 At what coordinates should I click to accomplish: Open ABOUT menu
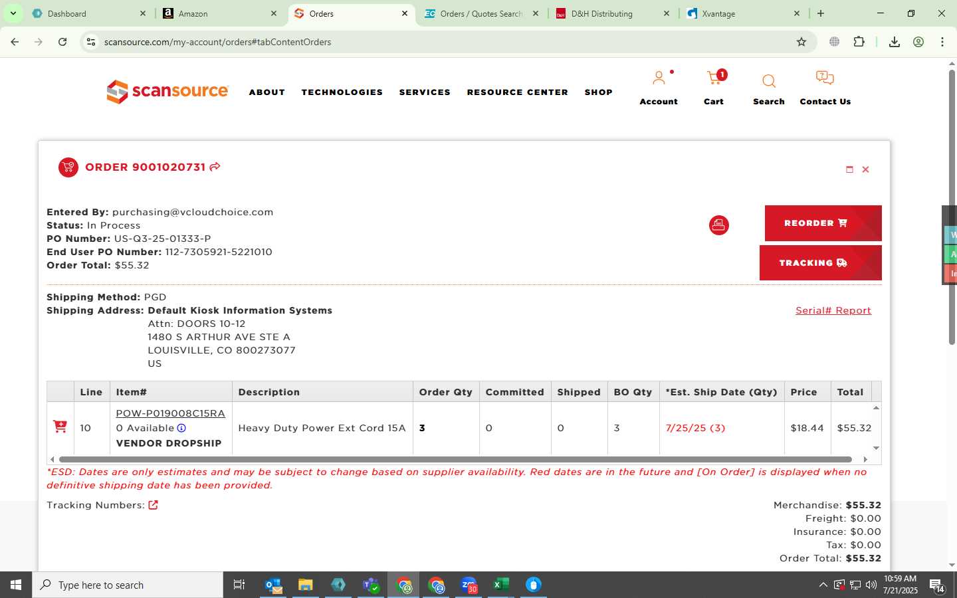(x=267, y=92)
